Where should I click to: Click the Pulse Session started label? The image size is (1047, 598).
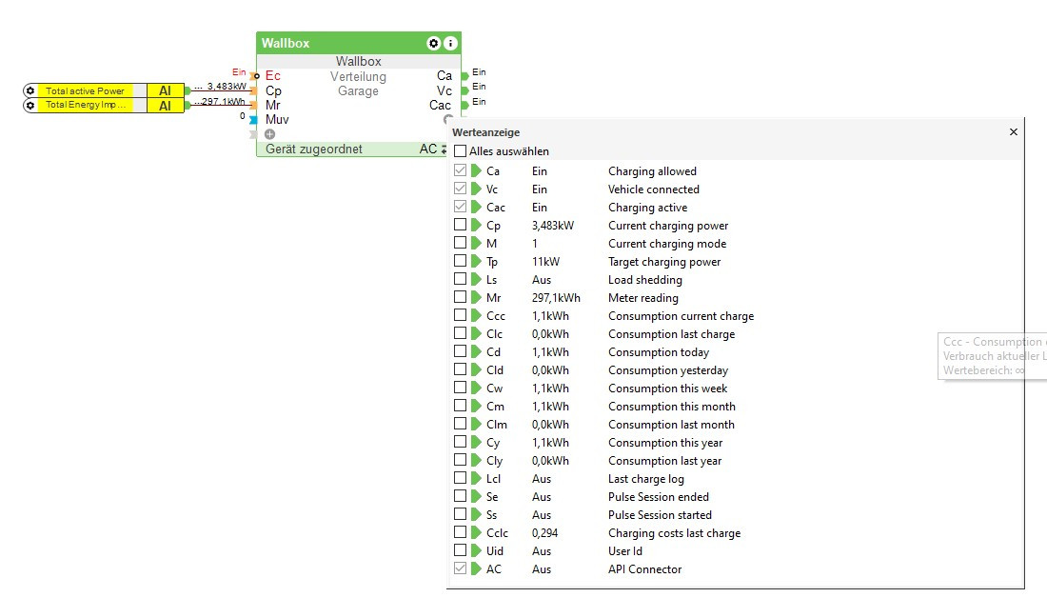(x=660, y=515)
